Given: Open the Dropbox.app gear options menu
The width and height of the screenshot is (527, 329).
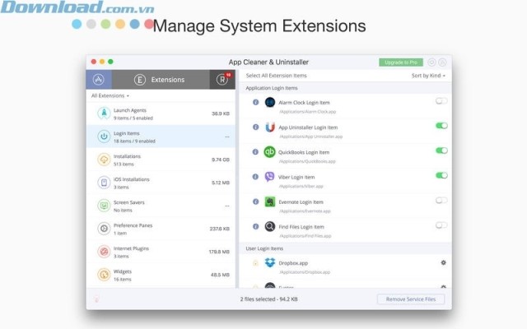Looking at the screenshot, I should tap(443, 263).
